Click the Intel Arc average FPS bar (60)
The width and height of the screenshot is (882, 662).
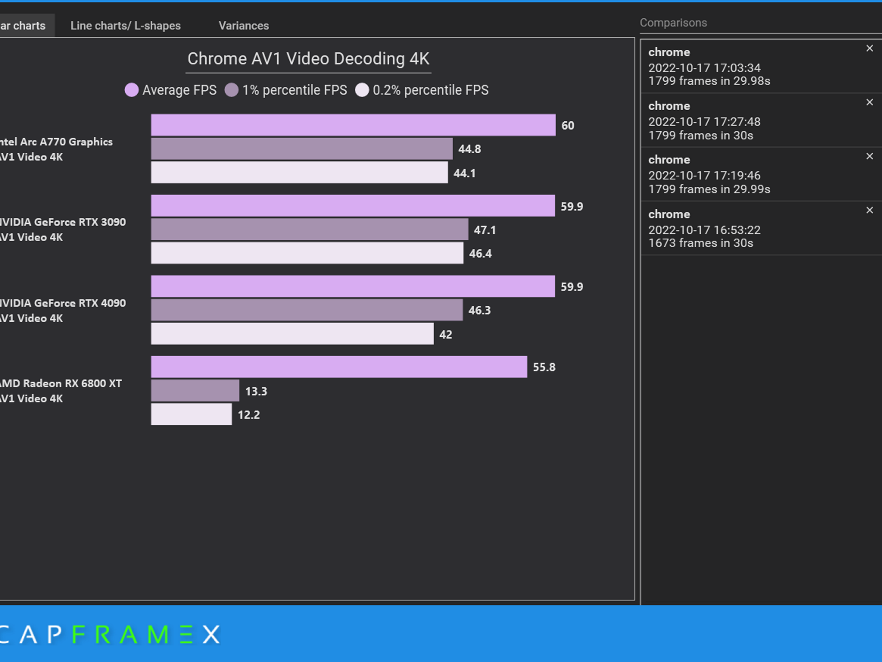(353, 125)
